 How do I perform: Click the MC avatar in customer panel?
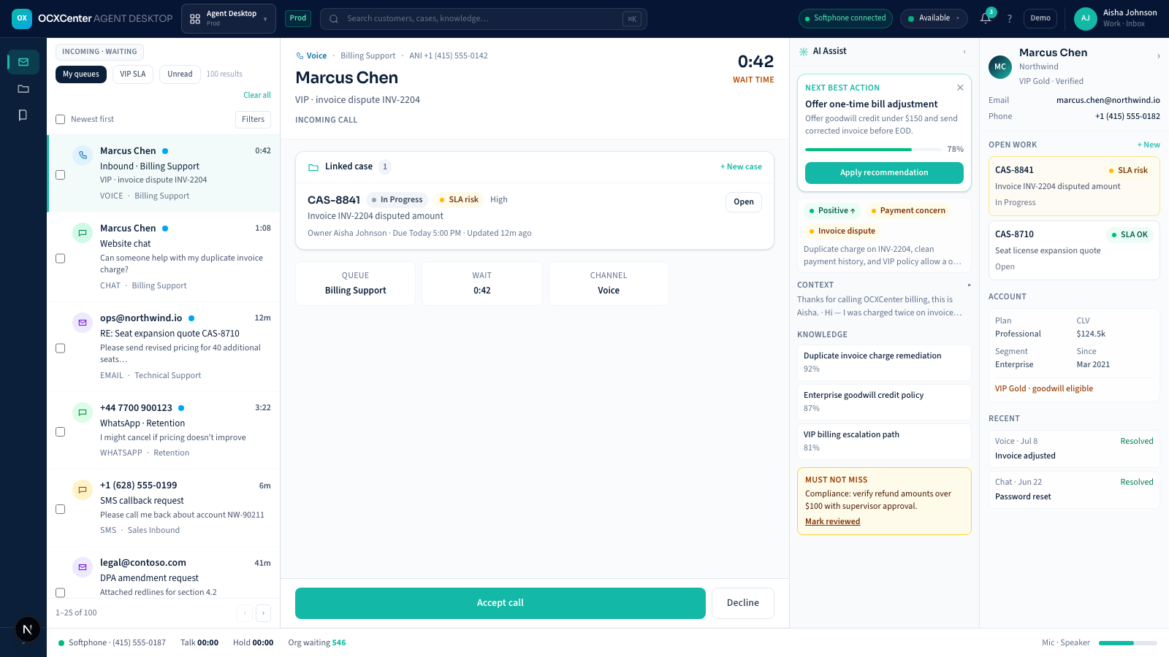tap(1000, 66)
